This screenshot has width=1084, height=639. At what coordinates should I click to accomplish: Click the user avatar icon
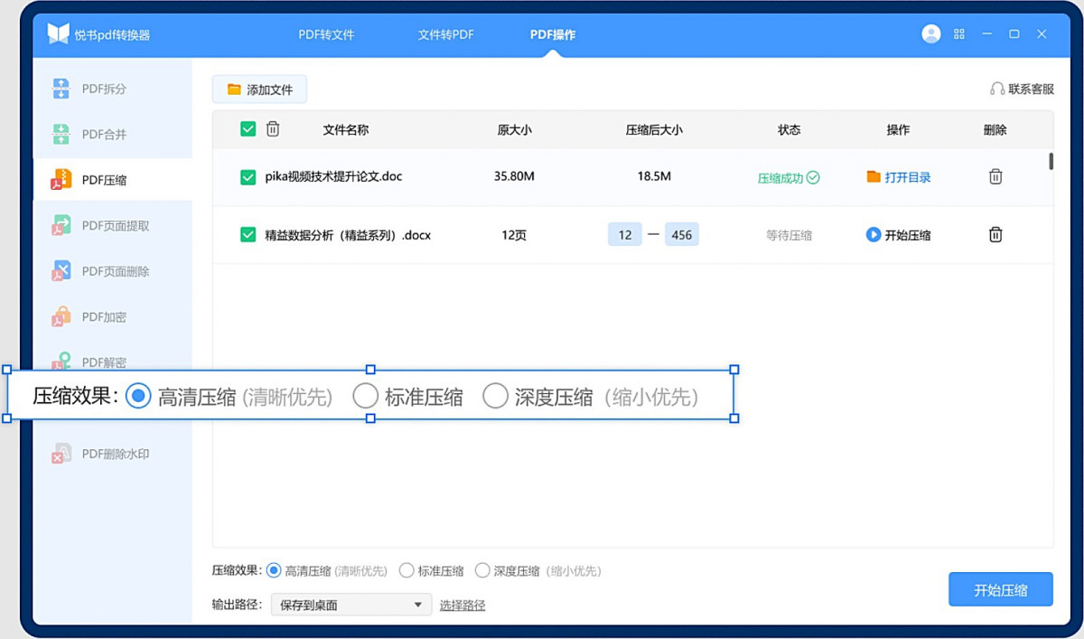coord(930,33)
